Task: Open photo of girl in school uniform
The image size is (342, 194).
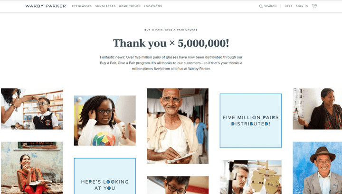Action: pos(32,109)
